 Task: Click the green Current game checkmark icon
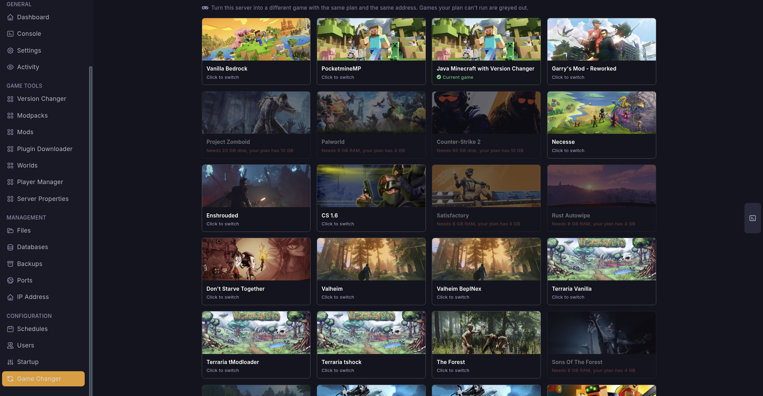[439, 77]
